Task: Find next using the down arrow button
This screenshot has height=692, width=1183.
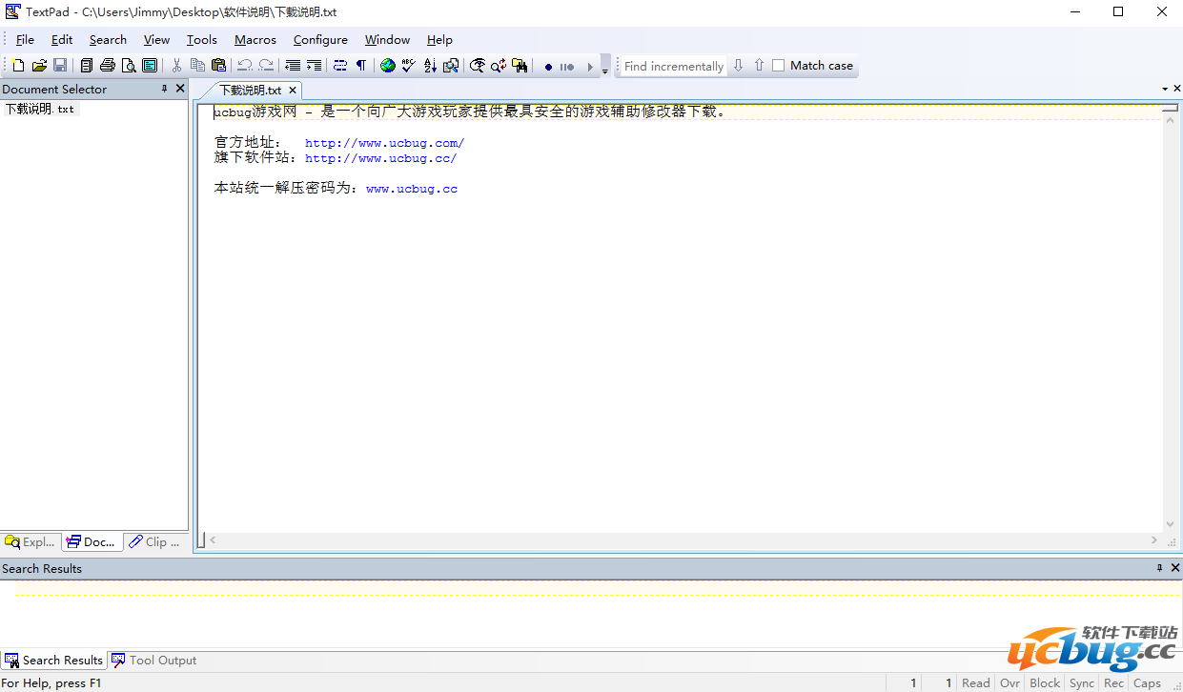Action: tap(738, 66)
